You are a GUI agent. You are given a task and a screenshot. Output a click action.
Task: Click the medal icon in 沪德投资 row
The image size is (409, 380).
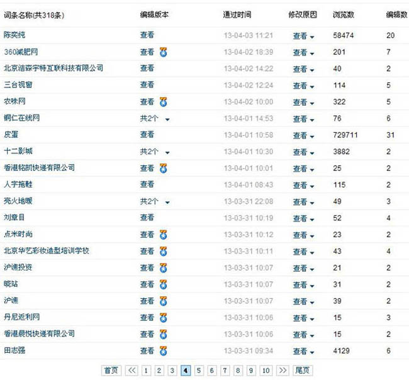163,268
